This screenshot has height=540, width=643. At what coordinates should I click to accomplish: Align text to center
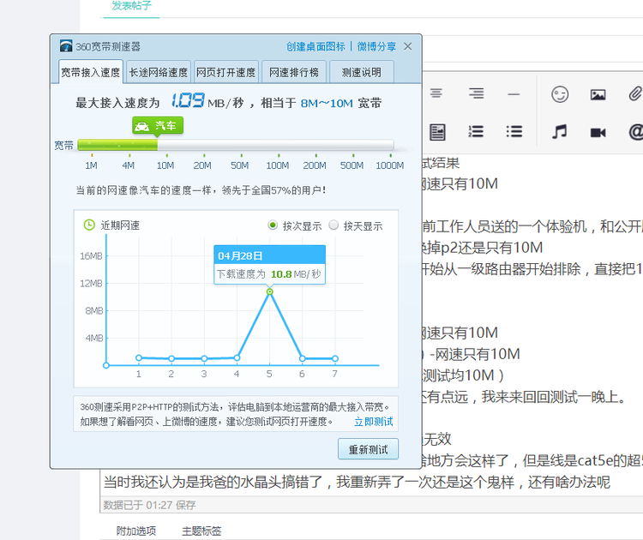click(436, 93)
